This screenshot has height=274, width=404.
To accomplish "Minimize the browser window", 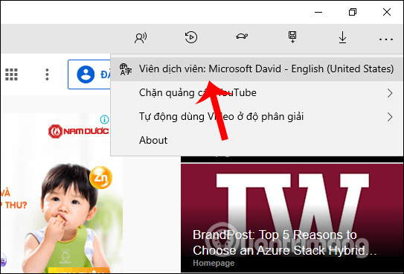I will click(x=318, y=12).
